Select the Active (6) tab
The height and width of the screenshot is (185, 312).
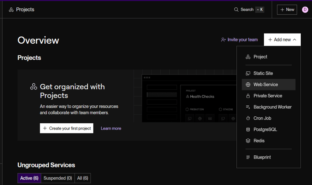(29, 178)
